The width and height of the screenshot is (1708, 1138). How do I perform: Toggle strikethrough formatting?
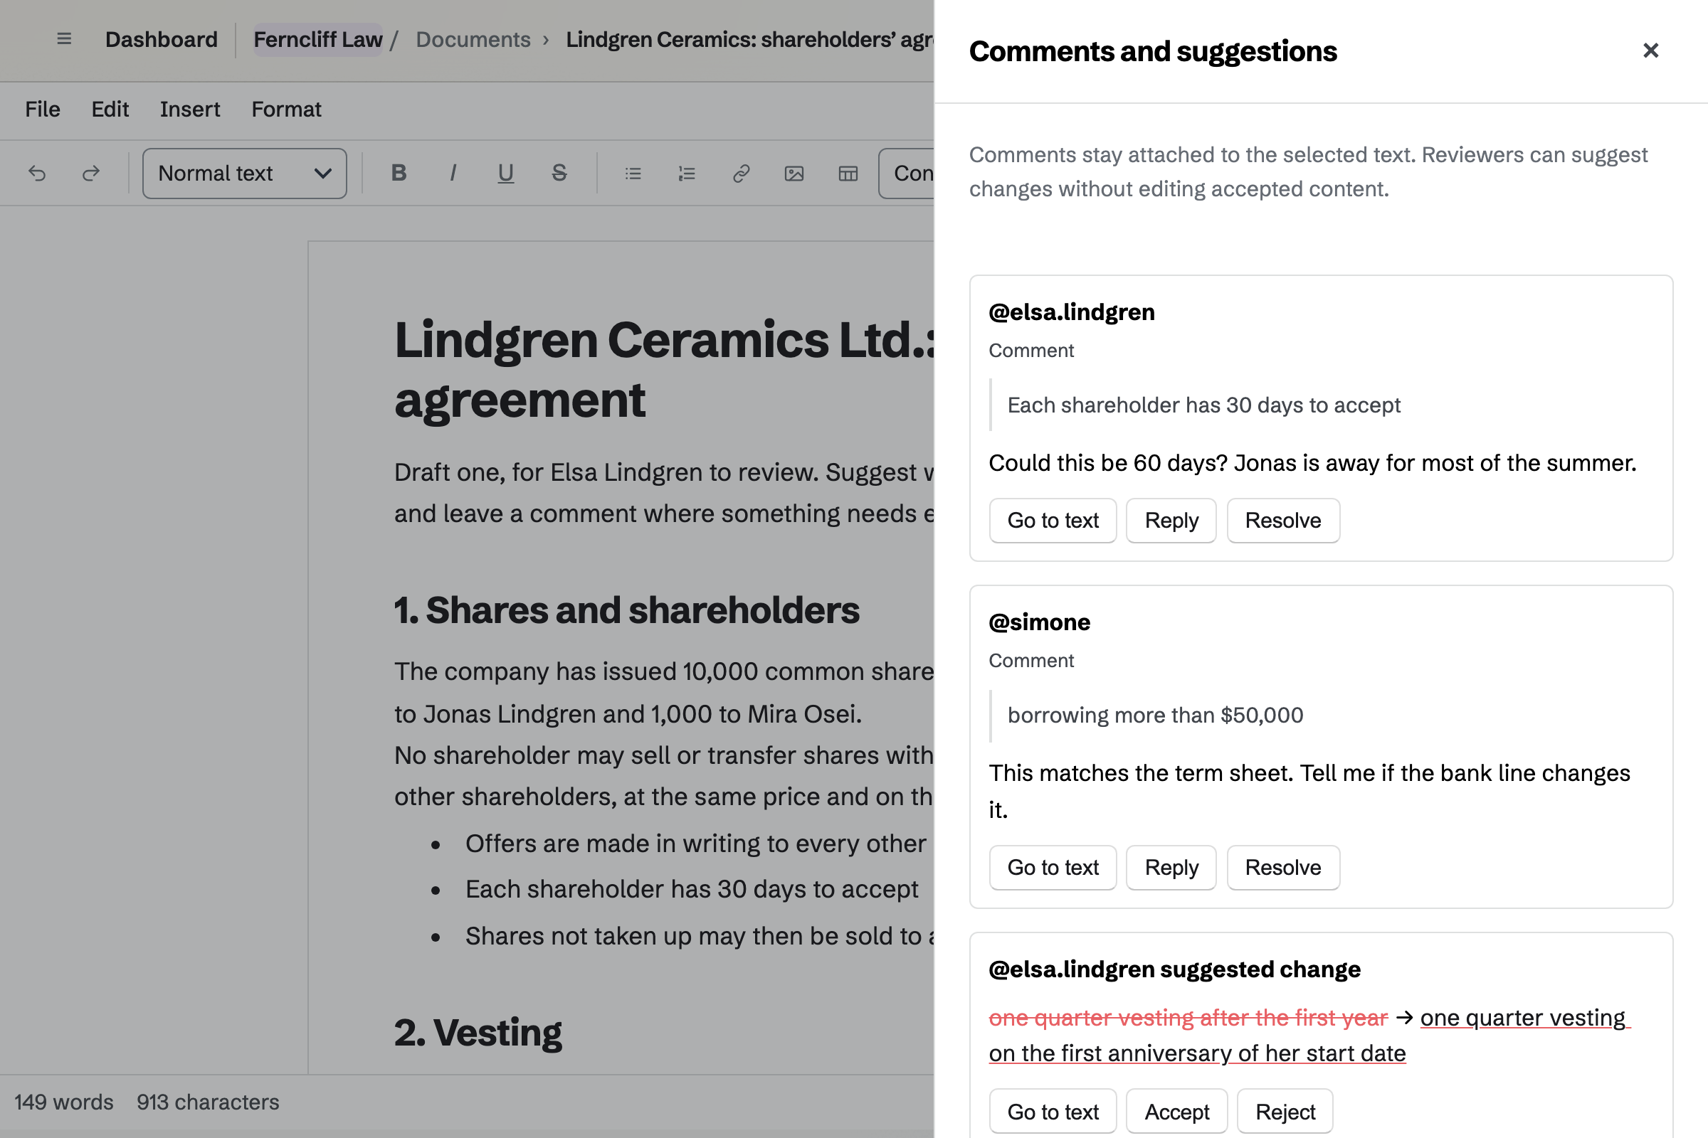559,174
